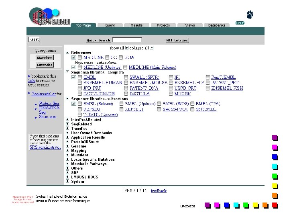This screenshot has height=217, width=289.
Task: Check the REFSEQ checkbox
Action: click(x=80, y=109)
